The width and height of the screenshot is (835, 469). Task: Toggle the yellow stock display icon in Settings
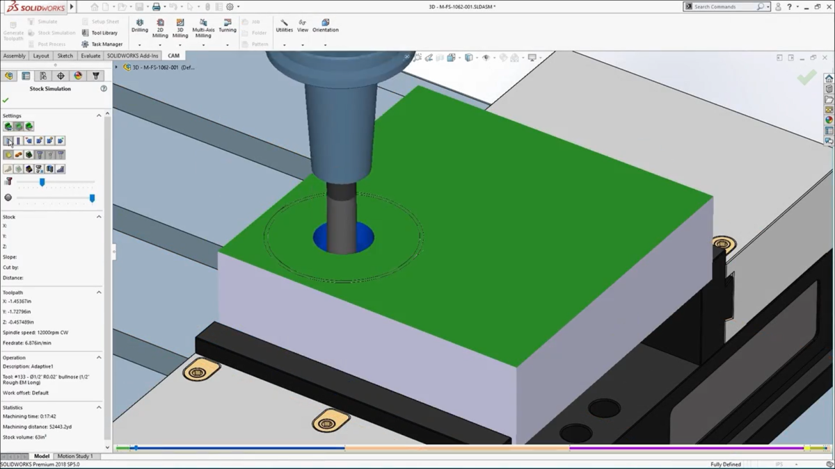(x=8, y=154)
